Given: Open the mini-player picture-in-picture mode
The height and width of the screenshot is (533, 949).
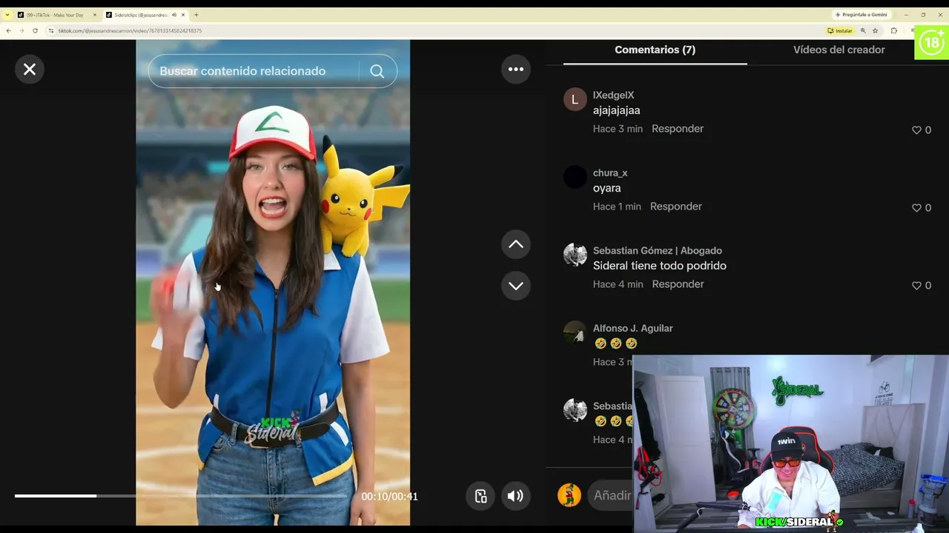Looking at the screenshot, I should (x=480, y=496).
